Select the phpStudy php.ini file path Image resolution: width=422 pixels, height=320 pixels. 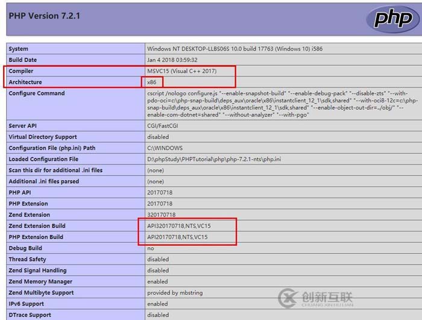pos(214,159)
